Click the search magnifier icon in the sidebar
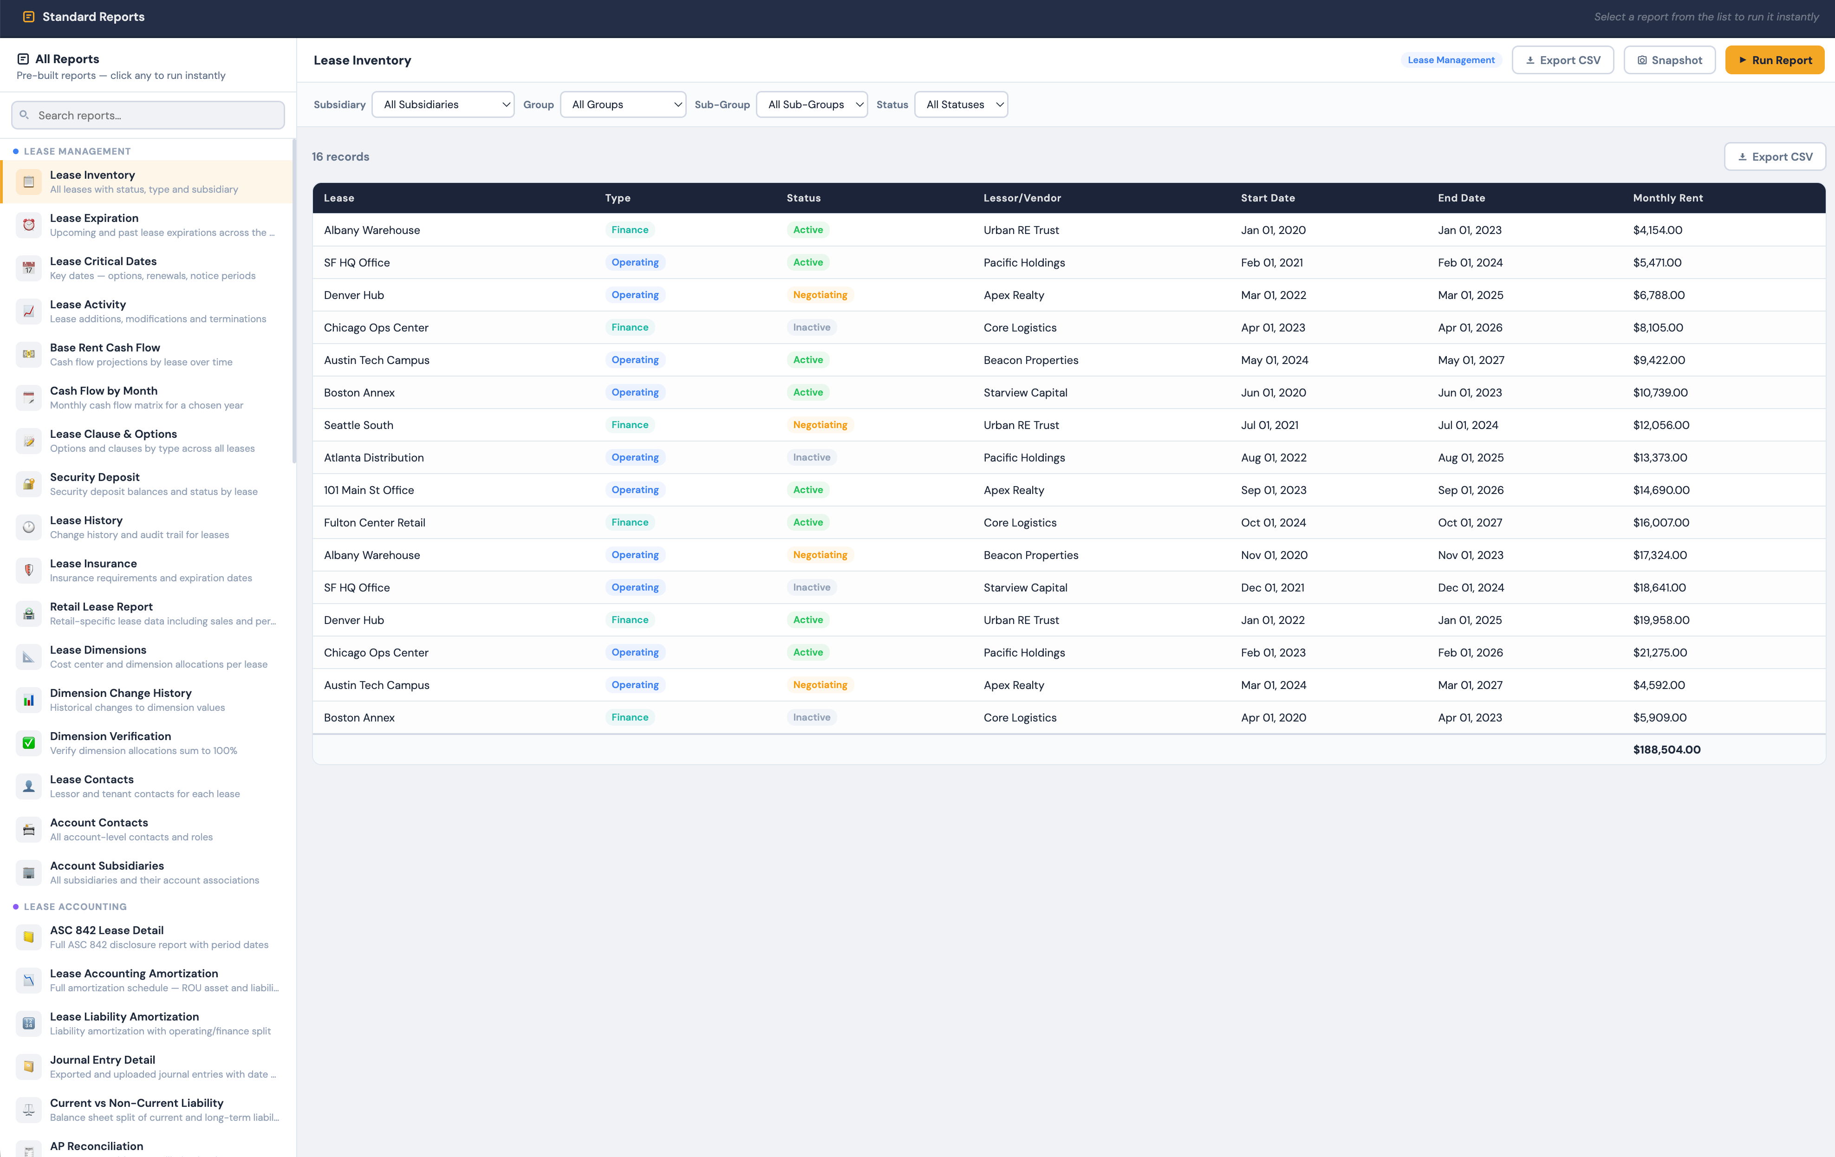 pyautogui.click(x=25, y=115)
